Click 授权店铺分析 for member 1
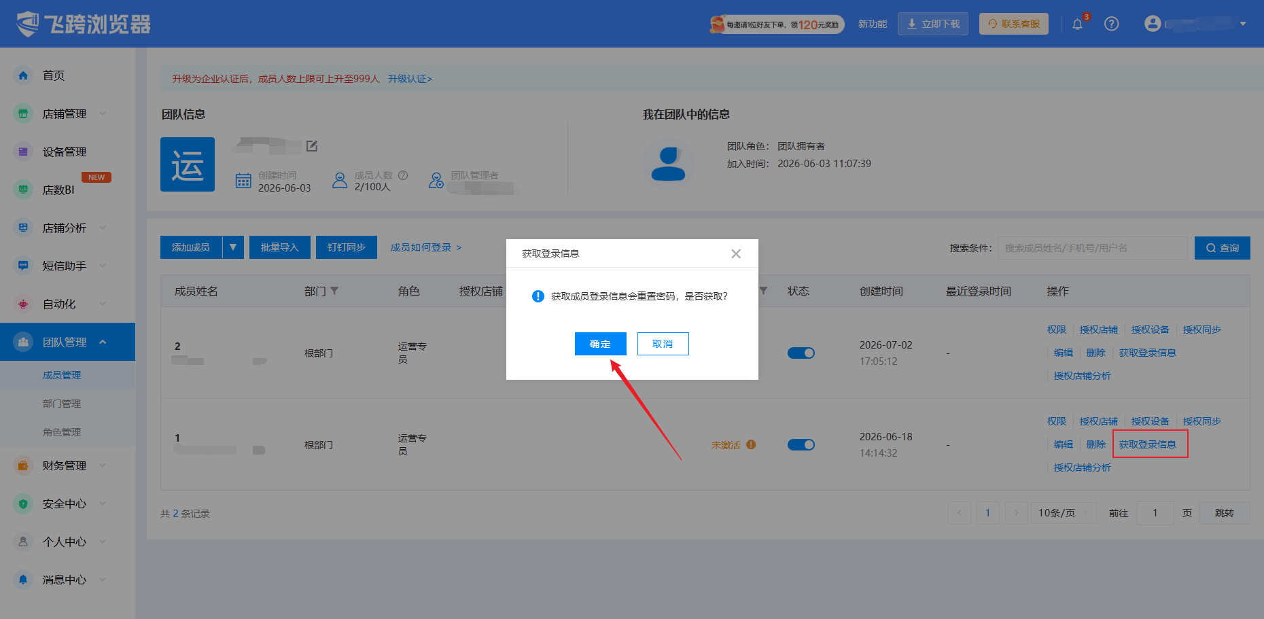 1082,467
